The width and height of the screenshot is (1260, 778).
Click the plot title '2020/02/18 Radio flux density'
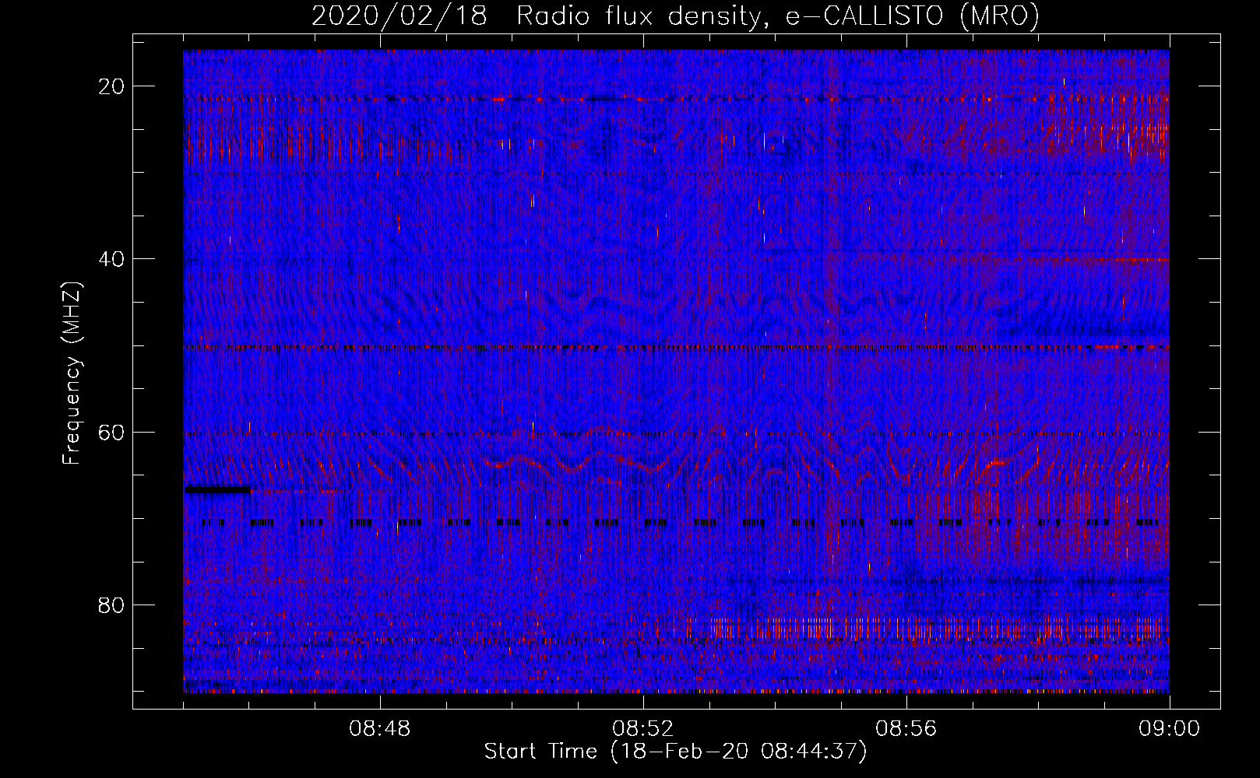click(675, 16)
